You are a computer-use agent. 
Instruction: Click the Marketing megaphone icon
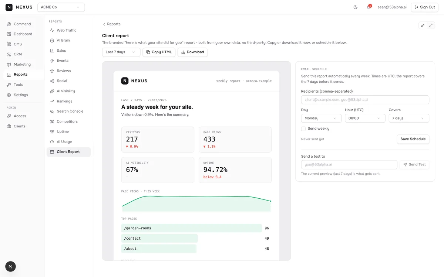(x=9, y=65)
